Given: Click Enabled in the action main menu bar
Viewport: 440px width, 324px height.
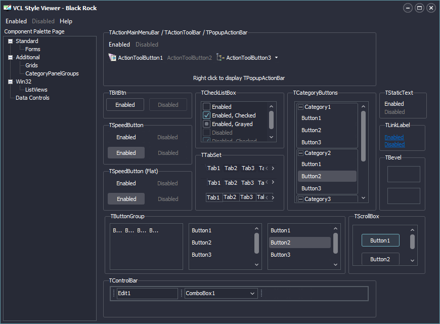Looking at the screenshot, I should coord(119,45).
